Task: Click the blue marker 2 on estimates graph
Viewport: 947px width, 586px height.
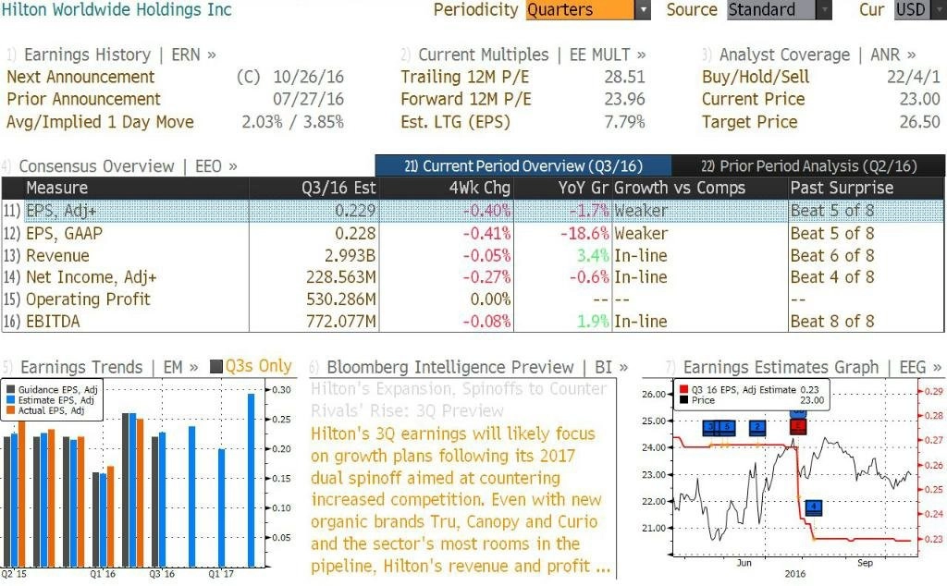Action: 757,428
